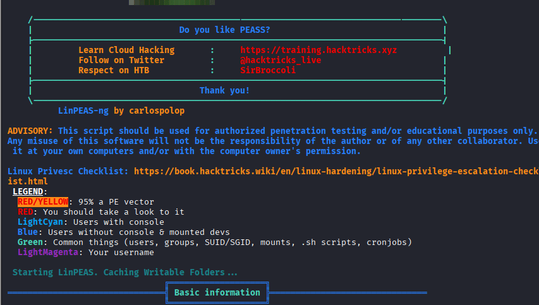Click the @hacktricks_live Twitter handle

click(281, 60)
